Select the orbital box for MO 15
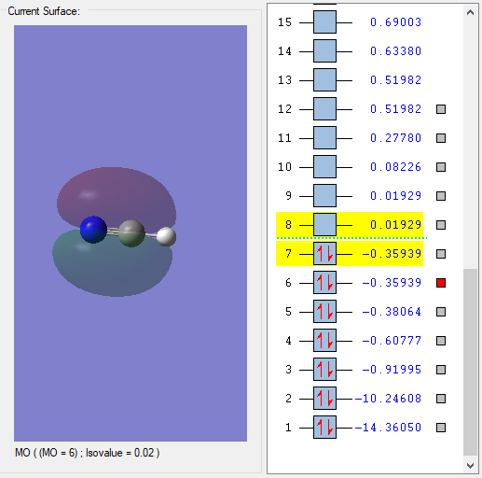The image size is (482, 478). [x=324, y=22]
